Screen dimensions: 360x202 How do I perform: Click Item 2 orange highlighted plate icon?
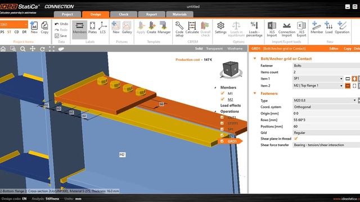click(x=348, y=86)
